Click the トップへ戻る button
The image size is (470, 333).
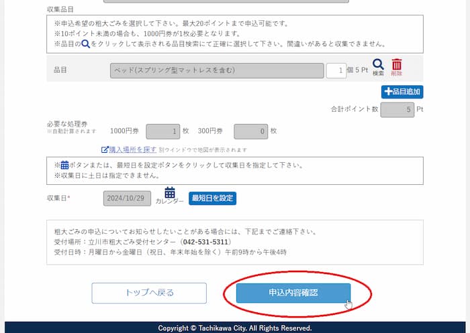(149, 293)
